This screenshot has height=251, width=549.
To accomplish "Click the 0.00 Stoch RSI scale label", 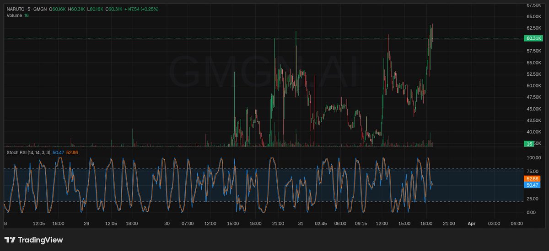I will point(532,212).
